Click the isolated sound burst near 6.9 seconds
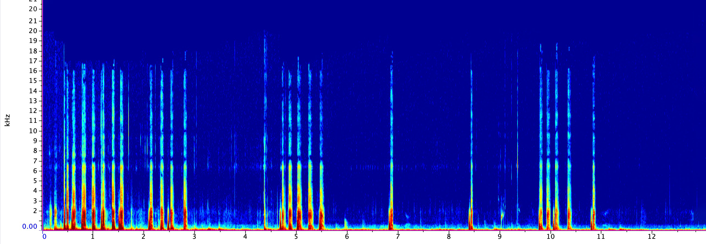This screenshot has width=706, height=244. pos(391,164)
